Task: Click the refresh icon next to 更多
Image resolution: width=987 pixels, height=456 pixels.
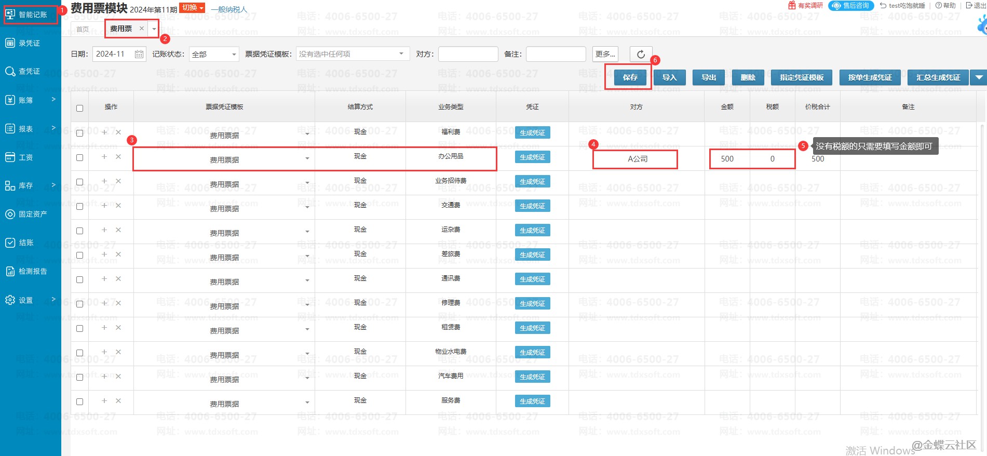Action: pos(641,54)
